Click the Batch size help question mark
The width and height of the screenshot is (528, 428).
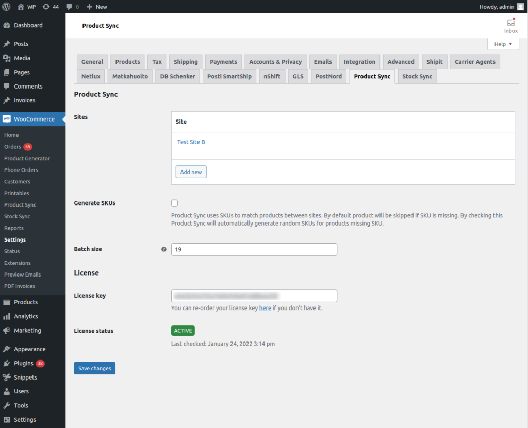pos(163,249)
